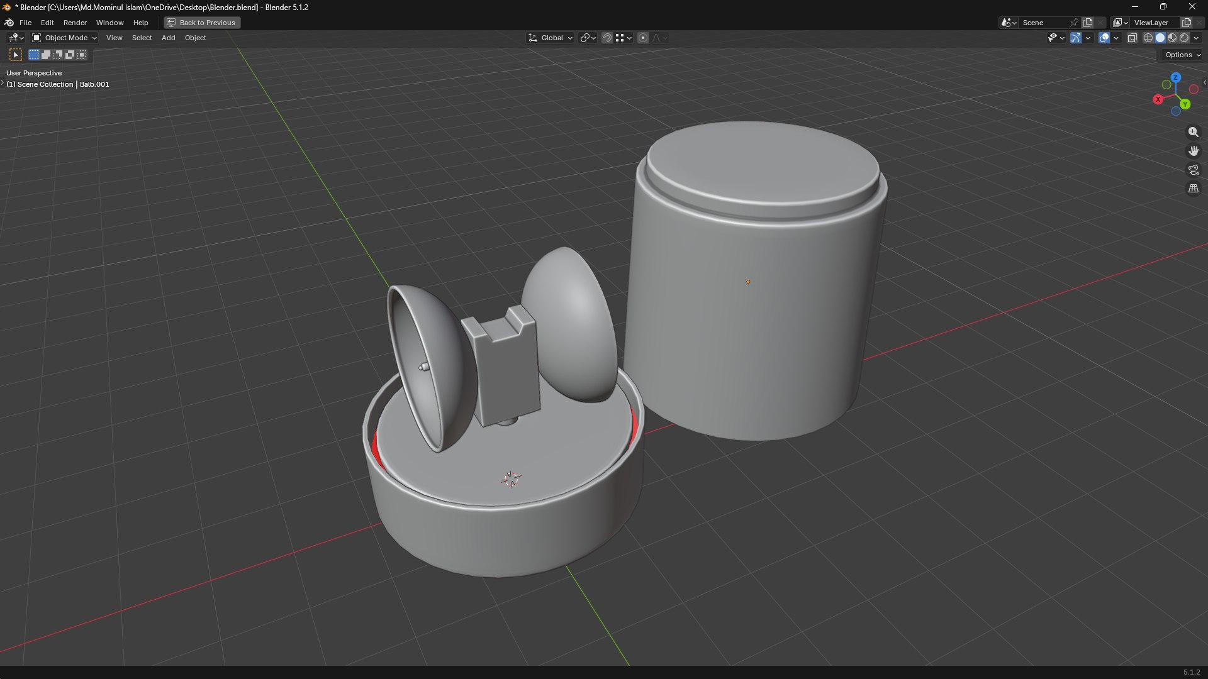Viewport: 1208px width, 679px height.
Task: Open the gizmo settings dropdown arrow
Action: (1088, 38)
